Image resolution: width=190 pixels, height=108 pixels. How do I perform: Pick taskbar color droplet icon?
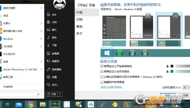point(167,71)
